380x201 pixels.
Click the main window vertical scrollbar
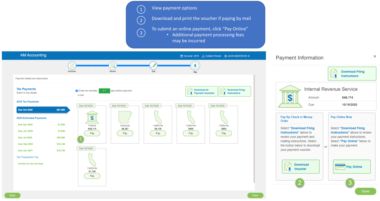click(254, 129)
